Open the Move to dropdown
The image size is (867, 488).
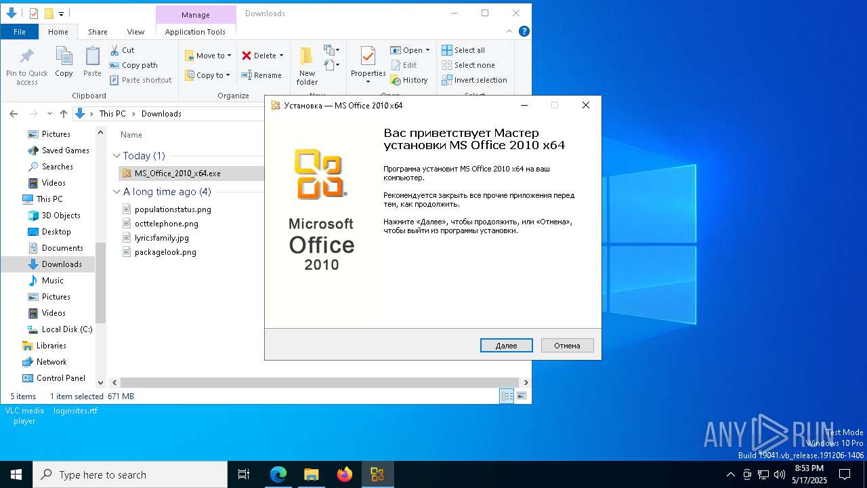[x=209, y=56]
